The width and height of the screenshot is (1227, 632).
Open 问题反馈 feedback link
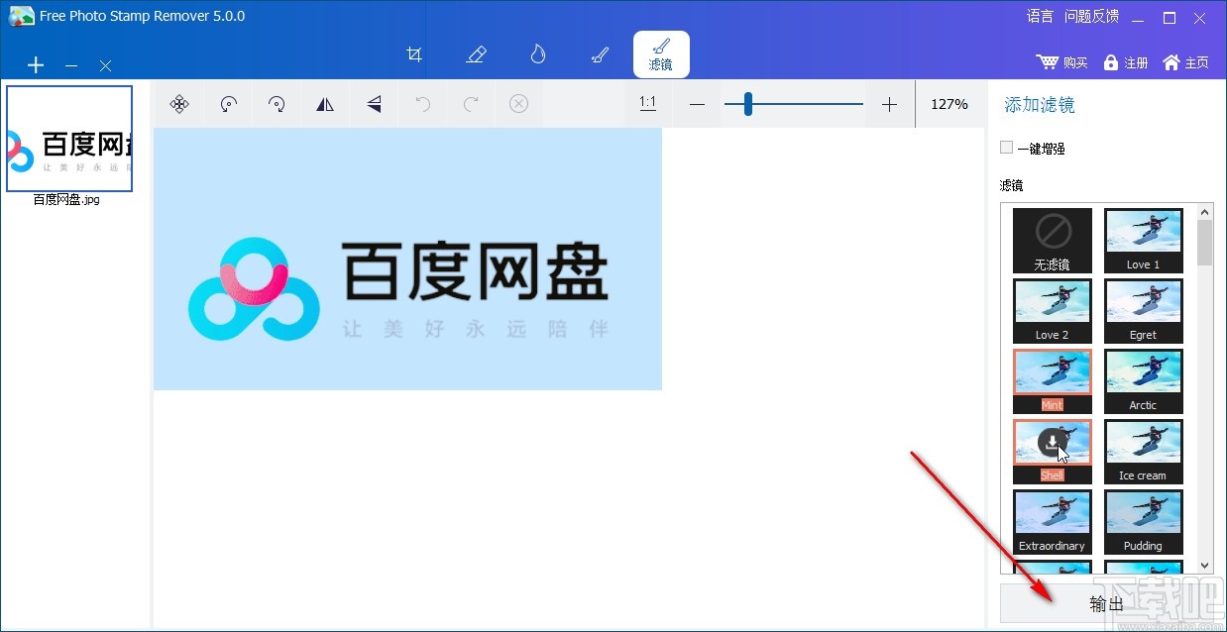tap(1091, 16)
